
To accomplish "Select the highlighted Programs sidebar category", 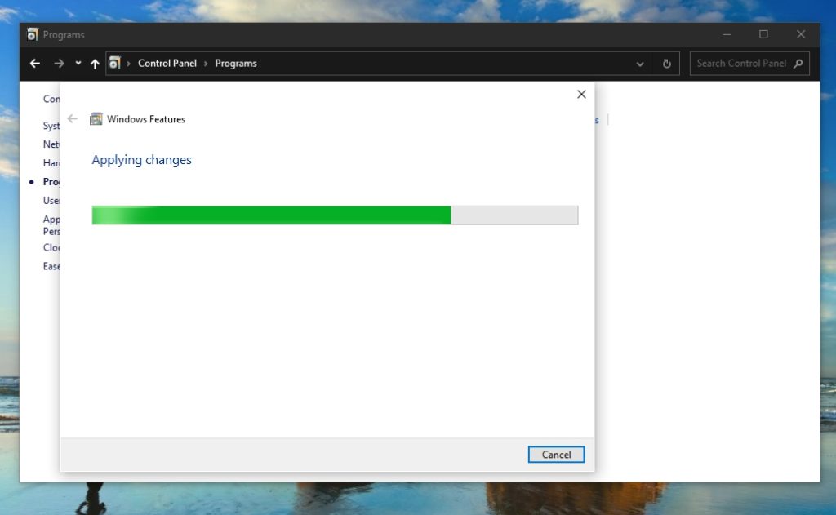I will click(51, 182).
